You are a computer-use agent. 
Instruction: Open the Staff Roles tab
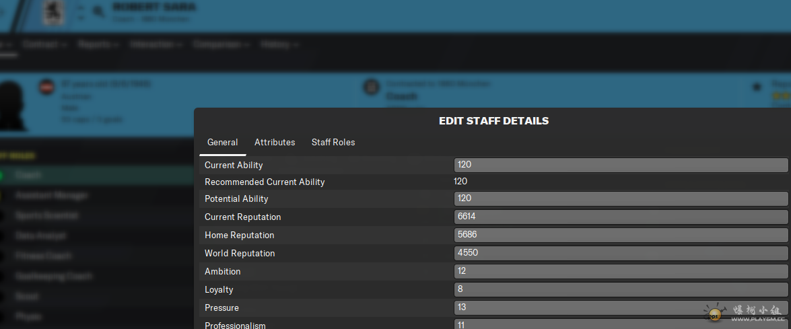tap(333, 143)
